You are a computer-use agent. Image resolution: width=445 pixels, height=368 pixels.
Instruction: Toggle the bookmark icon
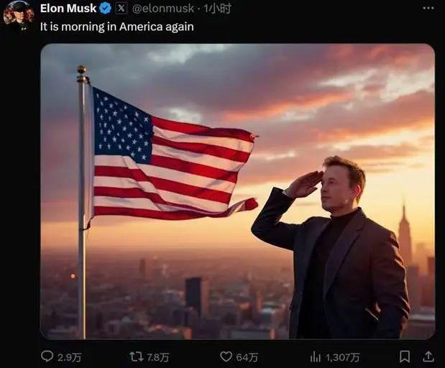click(x=405, y=356)
